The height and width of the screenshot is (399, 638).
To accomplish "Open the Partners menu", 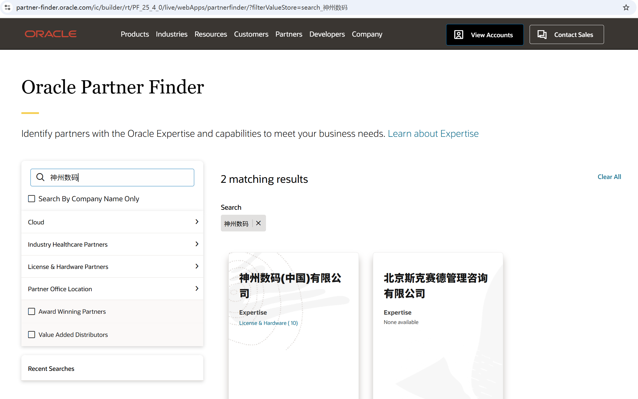I will (x=289, y=34).
